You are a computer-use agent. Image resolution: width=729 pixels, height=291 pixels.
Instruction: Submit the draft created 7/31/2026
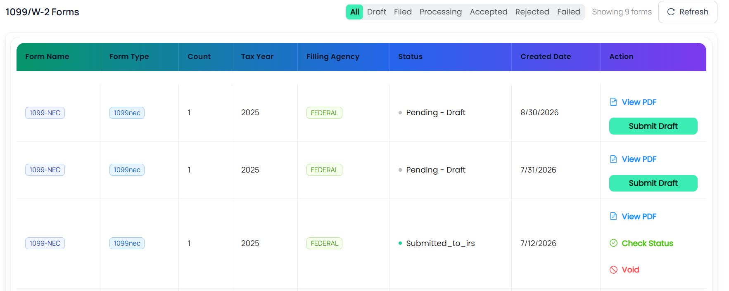pyautogui.click(x=653, y=183)
